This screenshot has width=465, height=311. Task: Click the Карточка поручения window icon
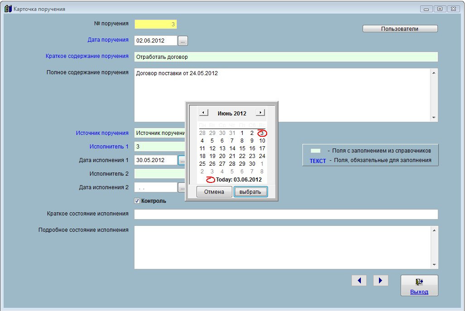pos(8,9)
